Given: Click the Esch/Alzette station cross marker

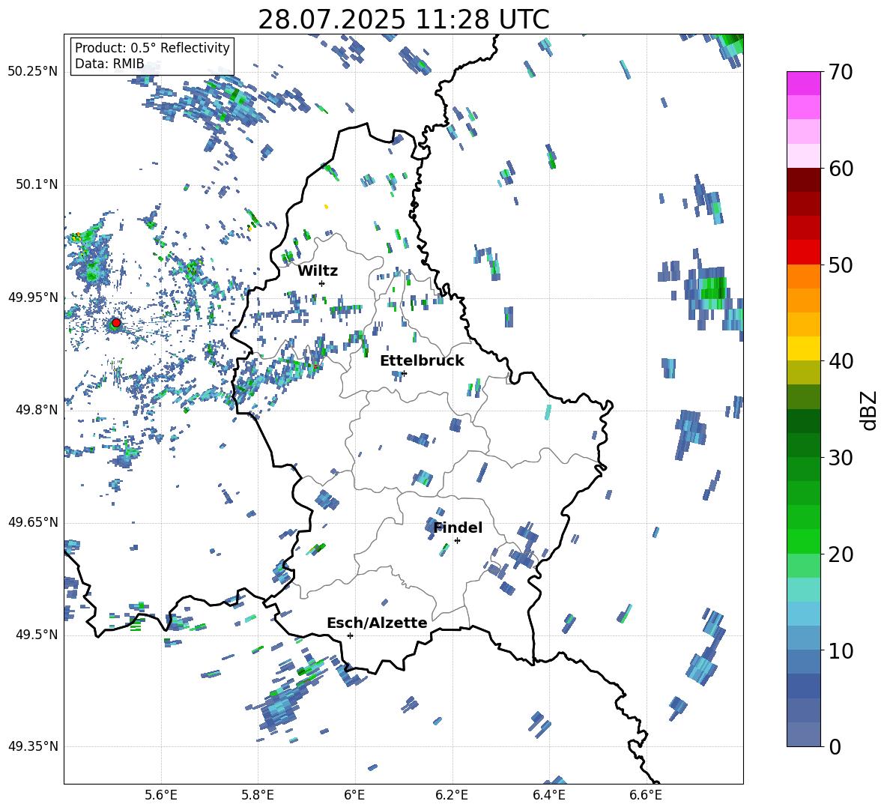Looking at the screenshot, I should tap(350, 635).
